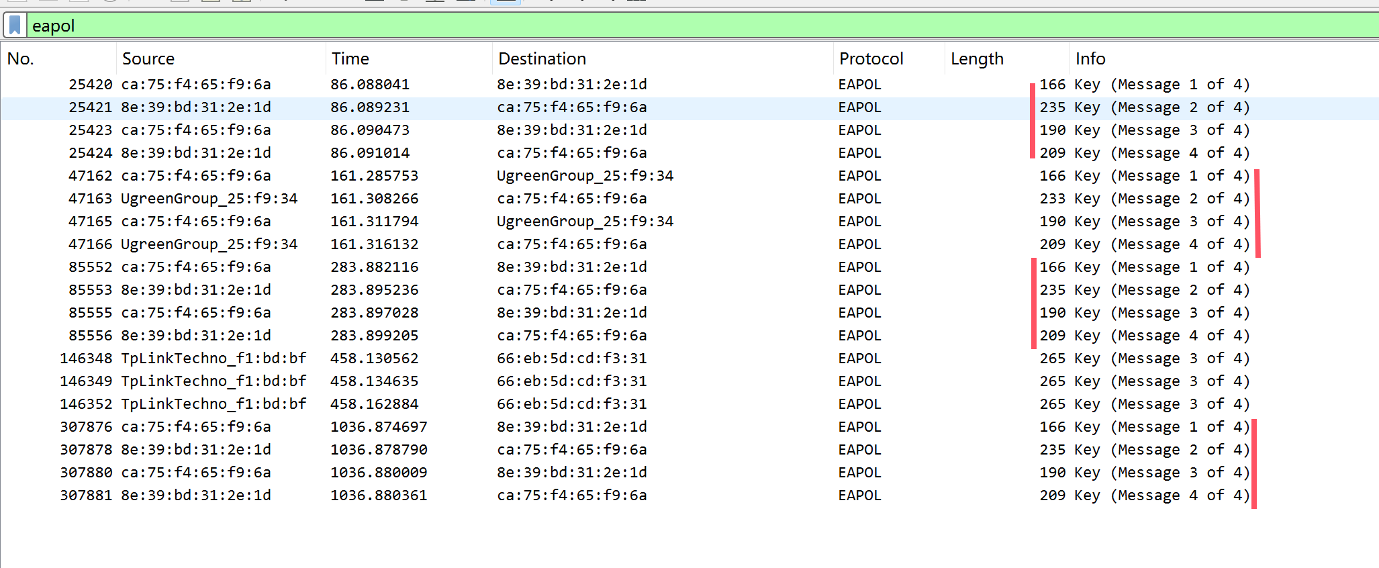Select packet number 47162

tap(689, 176)
